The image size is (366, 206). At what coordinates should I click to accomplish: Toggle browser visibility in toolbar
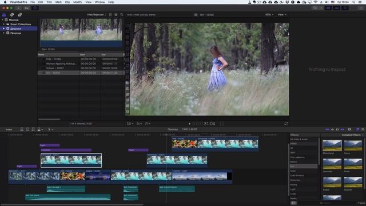click(328, 8)
